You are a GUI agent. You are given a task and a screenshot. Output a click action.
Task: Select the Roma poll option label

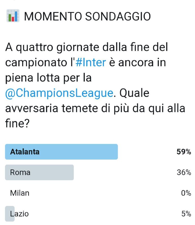pos(20,172)
